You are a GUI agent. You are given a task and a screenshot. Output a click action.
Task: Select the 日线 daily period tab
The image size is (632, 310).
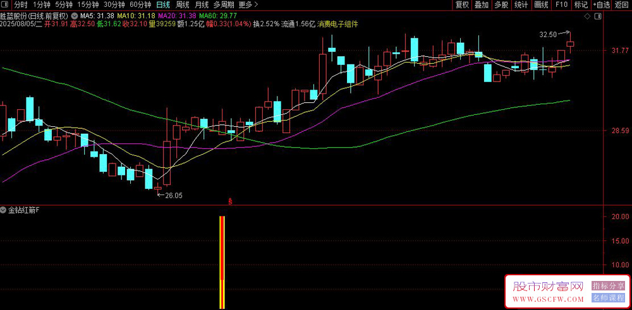pos(163,5)
